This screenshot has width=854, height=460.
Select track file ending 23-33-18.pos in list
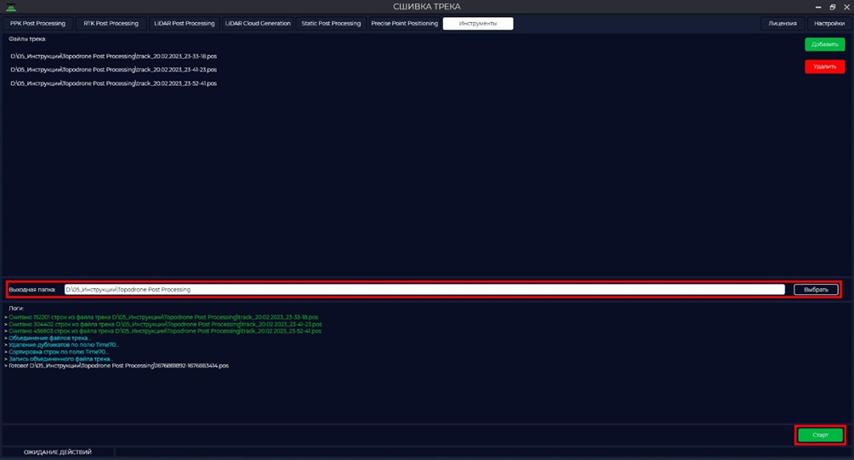(114, 56)
